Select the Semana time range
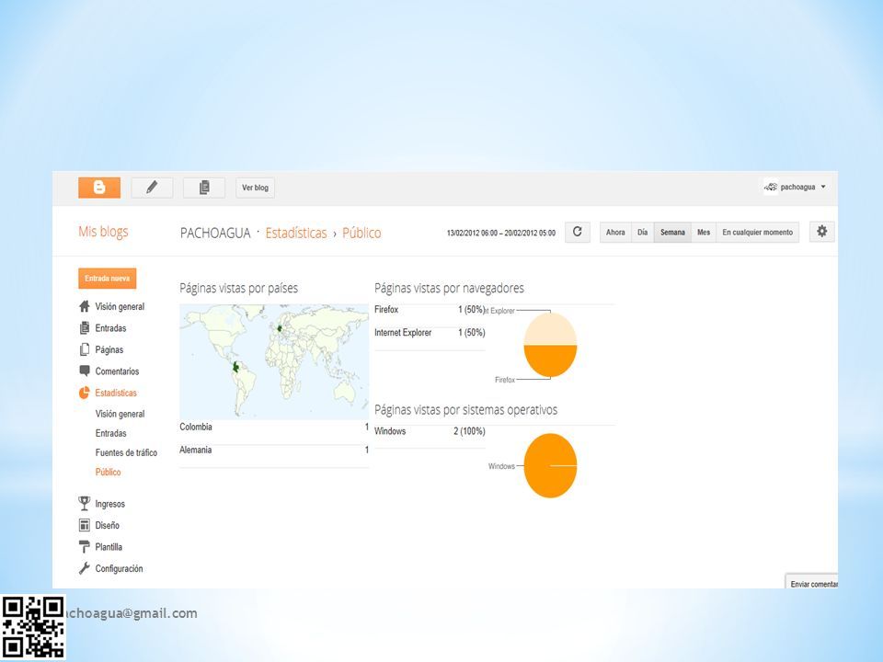The width and height of the screenshot is (883, 662). 672,232
